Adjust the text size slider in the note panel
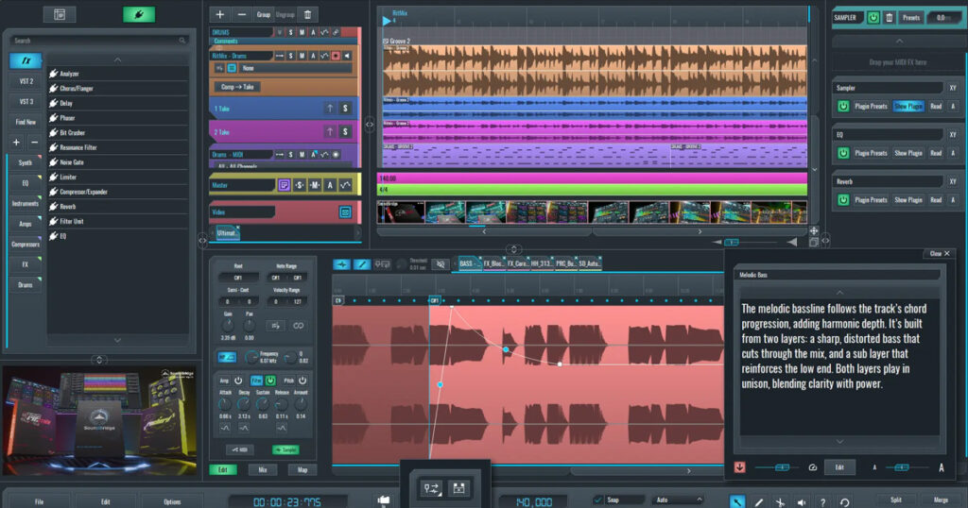Screen dimensions: 968x508 tap(903, 467)
